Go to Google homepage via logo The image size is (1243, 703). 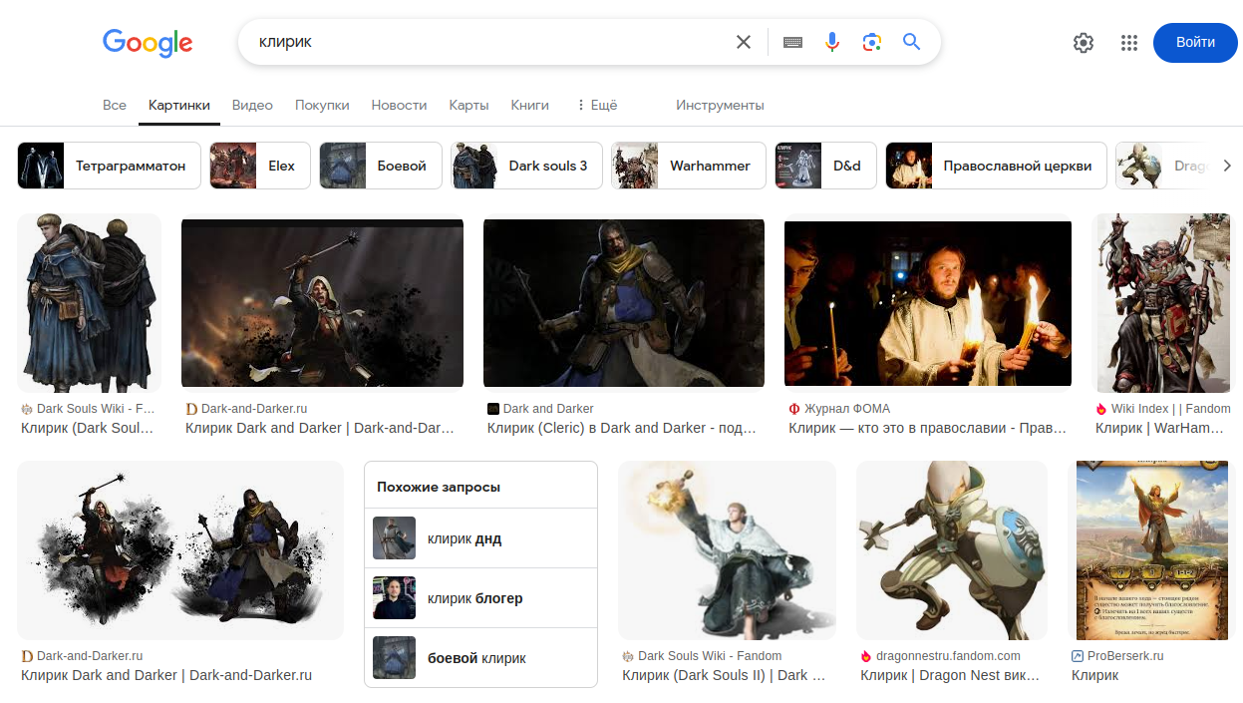click(x=148, y=43)
